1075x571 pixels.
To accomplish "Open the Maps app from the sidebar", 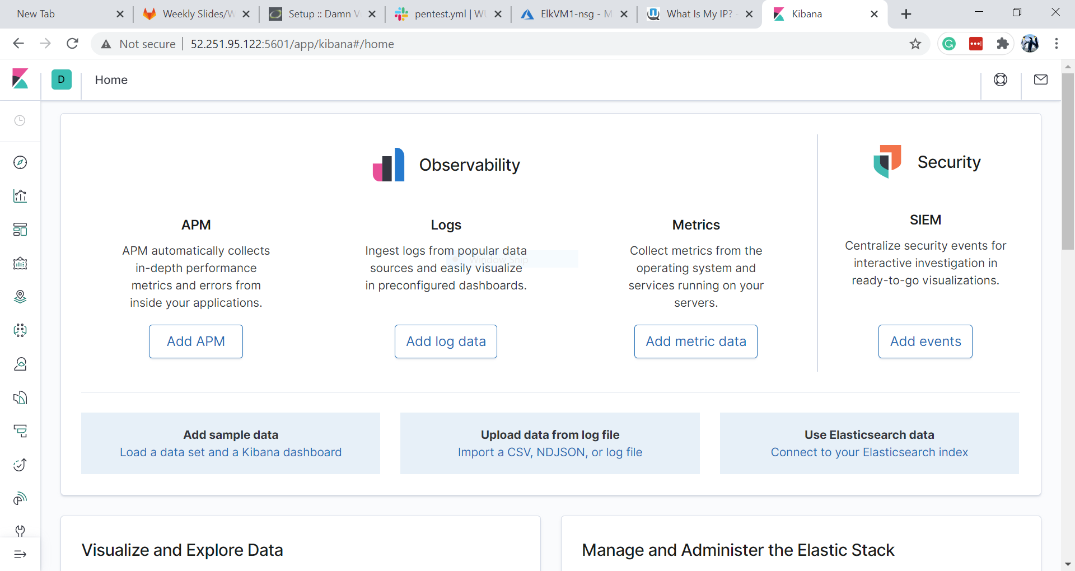I will click(20, 297).
